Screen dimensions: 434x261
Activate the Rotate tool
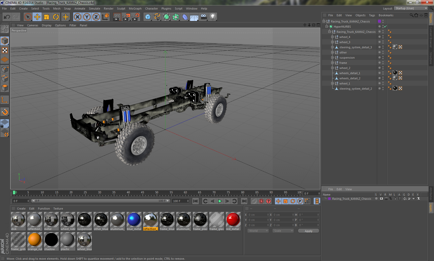[56, 17]
